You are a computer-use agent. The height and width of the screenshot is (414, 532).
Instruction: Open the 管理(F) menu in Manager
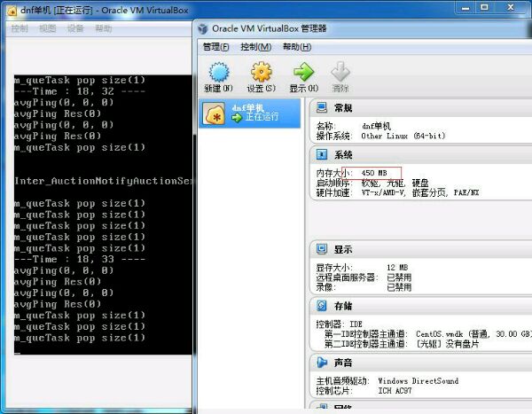pos(215,47)
